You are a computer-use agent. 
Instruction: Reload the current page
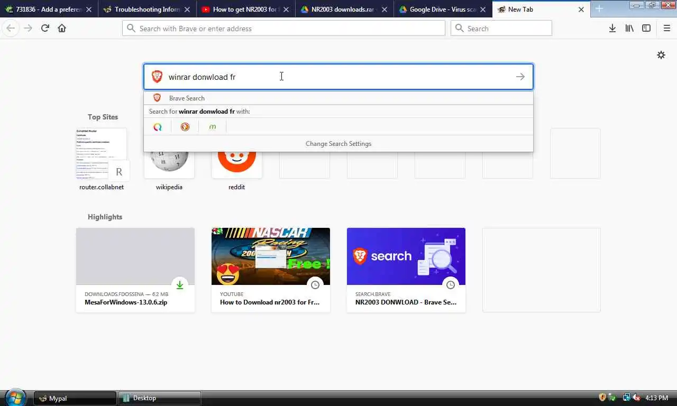45,29
